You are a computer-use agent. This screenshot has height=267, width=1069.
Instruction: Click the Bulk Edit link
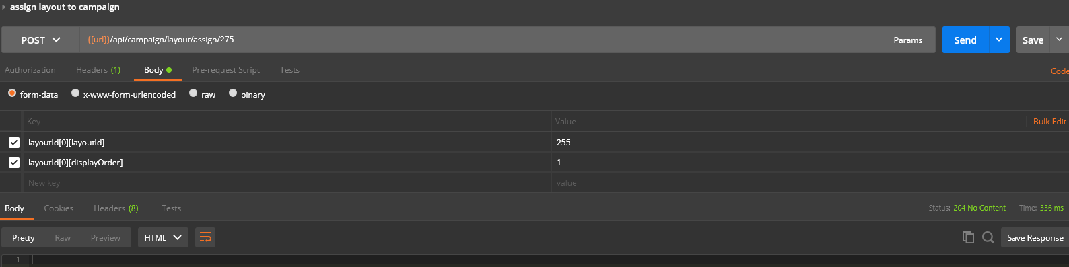coord(1049,122)
